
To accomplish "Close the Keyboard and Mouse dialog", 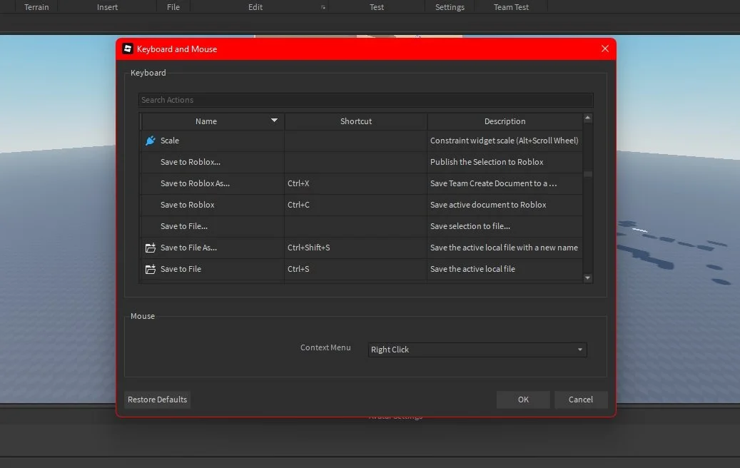I will tap(605, 49).
